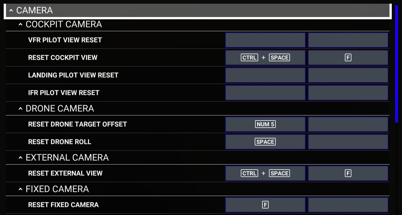402x215 pixels.
Task: Assign primary key for IFR Pilot View Reset
Action: pyautogui.click(x=265, y=93)
